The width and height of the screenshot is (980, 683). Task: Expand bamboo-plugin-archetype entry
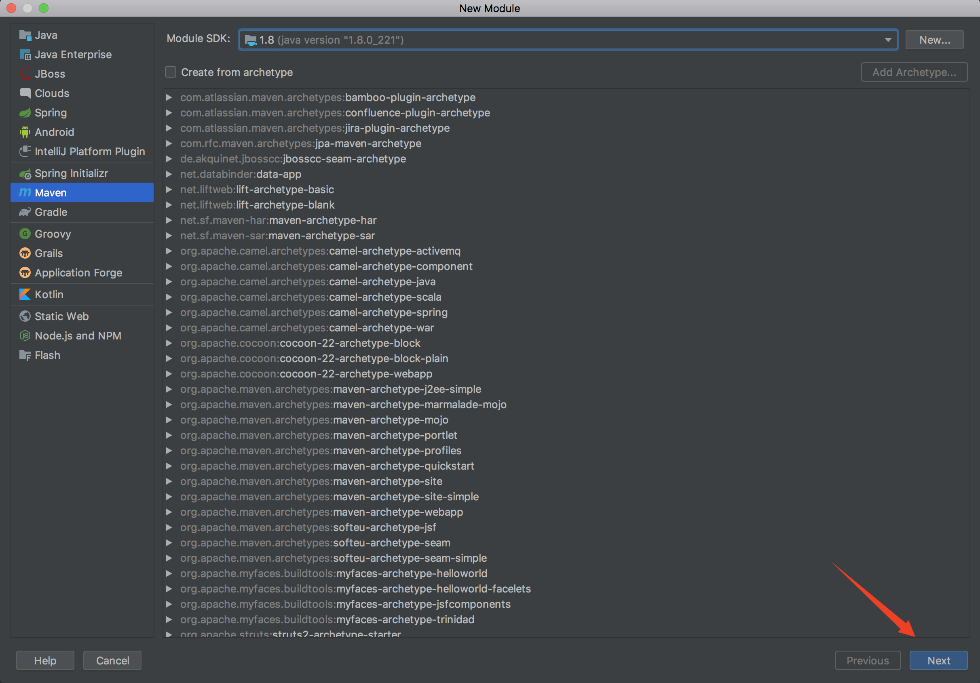[169, 97]
